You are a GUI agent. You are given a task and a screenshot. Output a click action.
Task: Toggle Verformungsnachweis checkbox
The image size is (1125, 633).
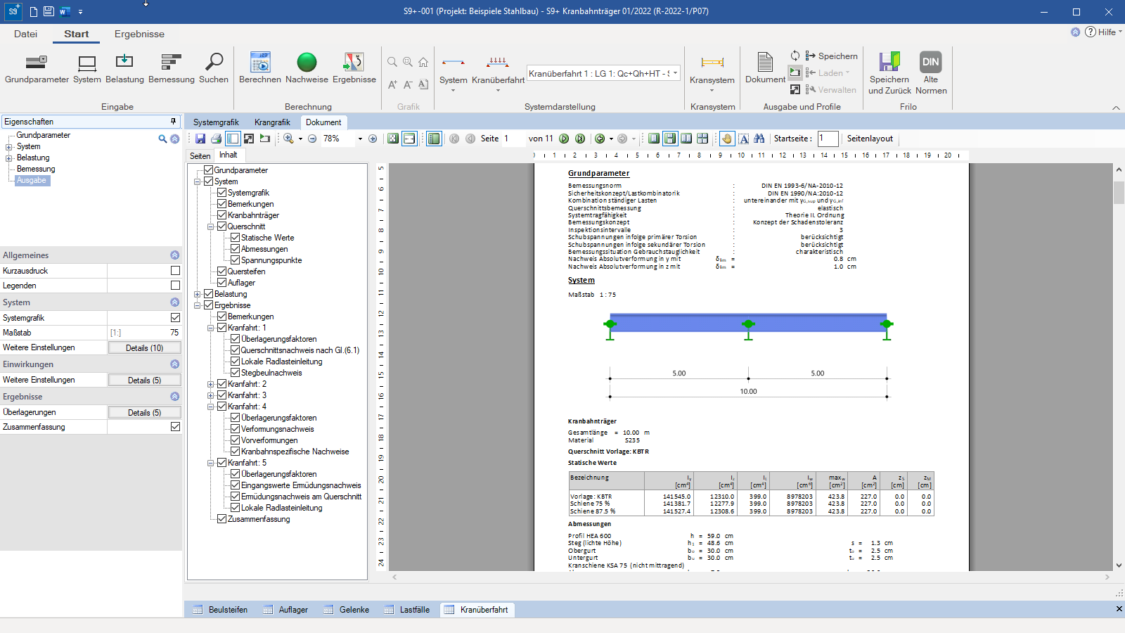(x=236, y=429)
